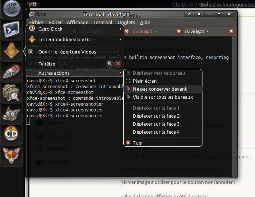This screenshot has width=255, height=197.
Task: Click the purple arrow icon next to Ne pas conserver devant
Action: 128,89
